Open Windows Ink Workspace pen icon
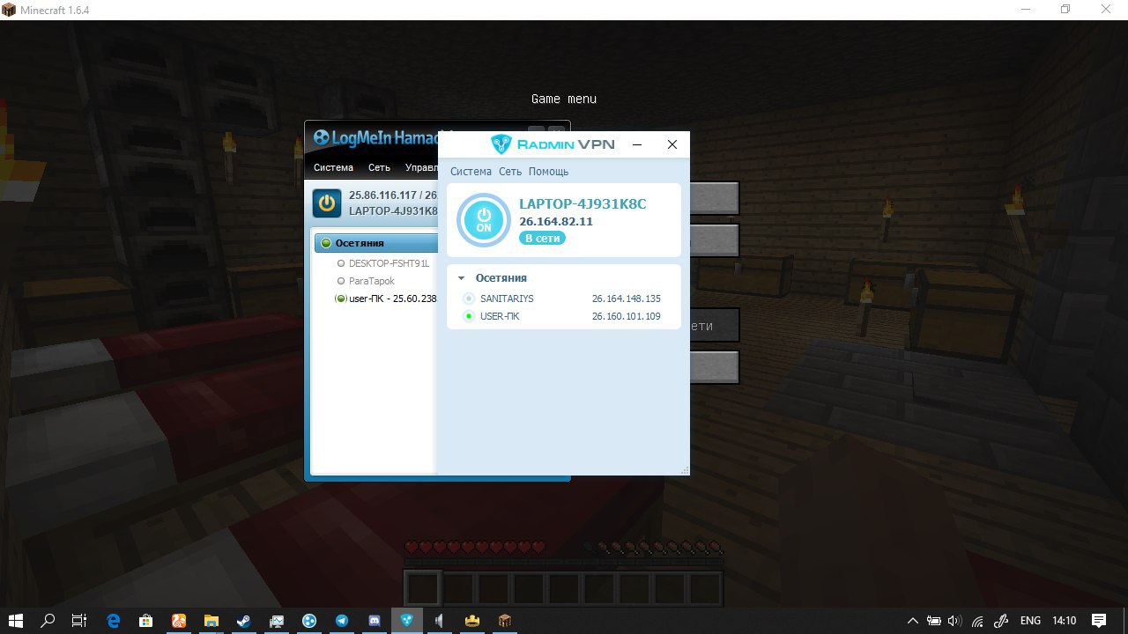This screenshot has width=1128, height=634. point(1001,620)
